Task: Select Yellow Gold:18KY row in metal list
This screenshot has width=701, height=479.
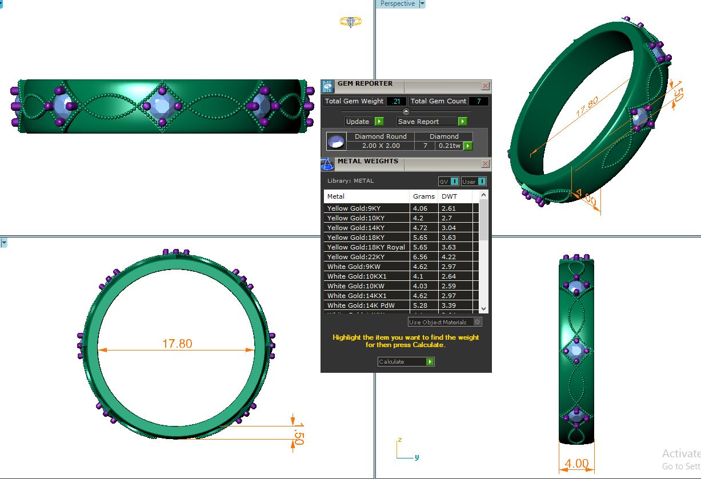Action: point(367,238)
